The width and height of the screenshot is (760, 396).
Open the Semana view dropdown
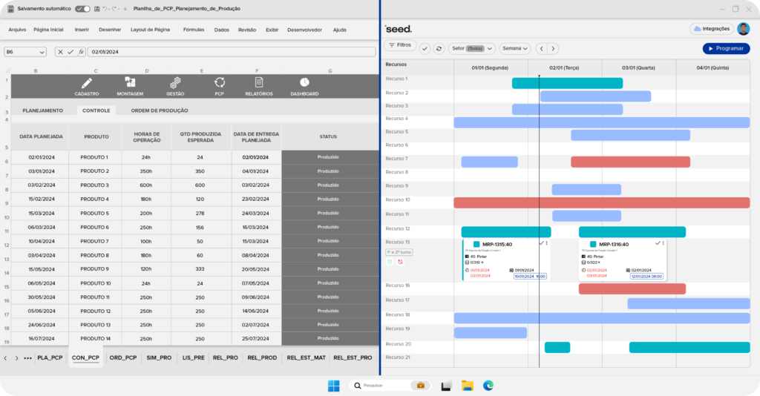pos(515,48)
